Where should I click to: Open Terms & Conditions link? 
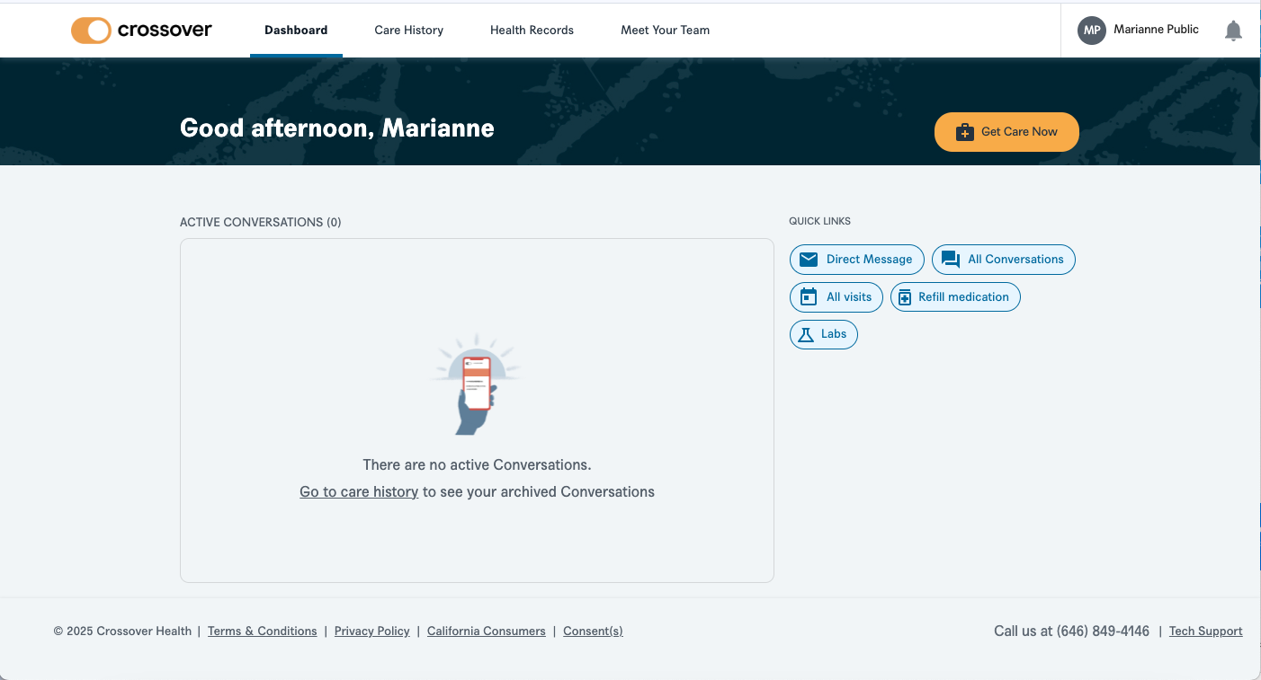point(263,631)
